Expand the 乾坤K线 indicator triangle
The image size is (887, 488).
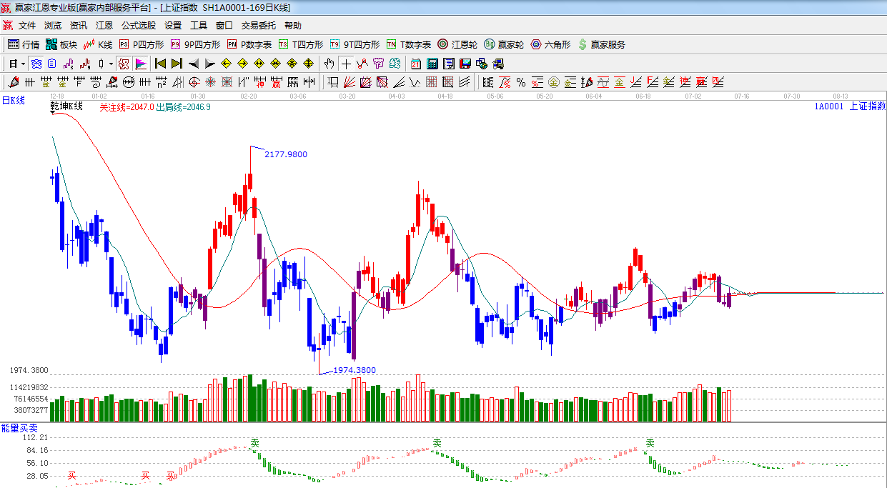click(53, 114)
